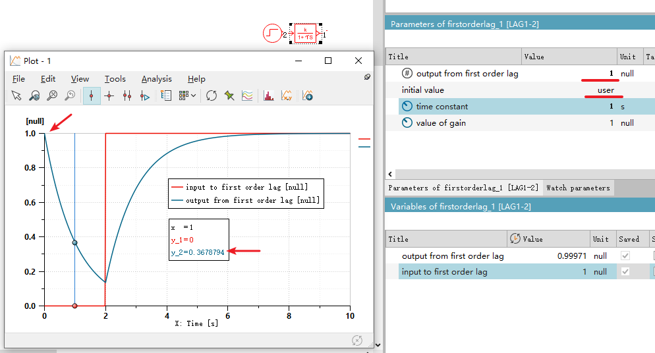The image size is (655, 353).
Task: Open the histogram chart tool icon
Action: [268, 96]
